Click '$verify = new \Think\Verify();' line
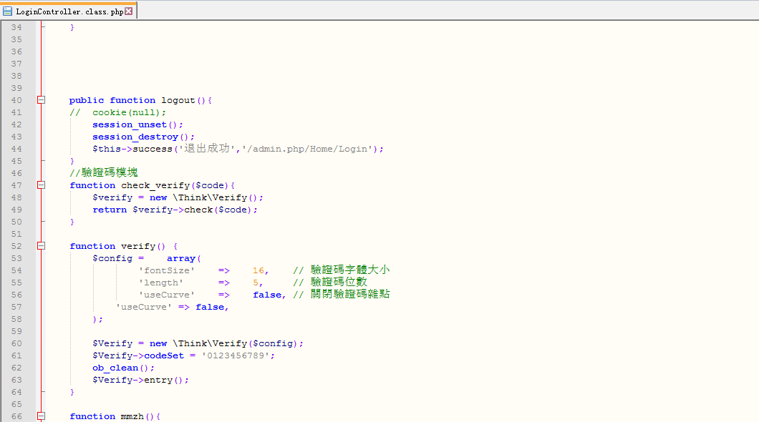759x422 pixels. (x=178, y=197)
